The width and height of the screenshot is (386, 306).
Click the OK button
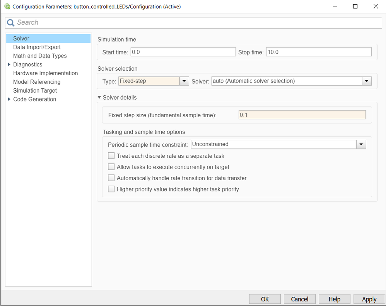tap(265, 299)
